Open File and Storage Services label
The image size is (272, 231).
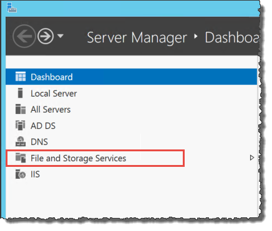79,158
